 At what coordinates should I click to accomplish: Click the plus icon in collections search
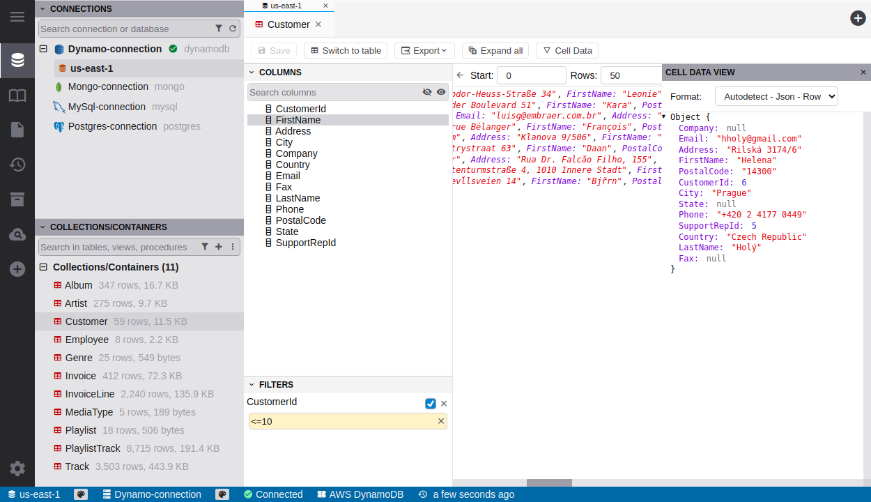(x=219, y=247)
